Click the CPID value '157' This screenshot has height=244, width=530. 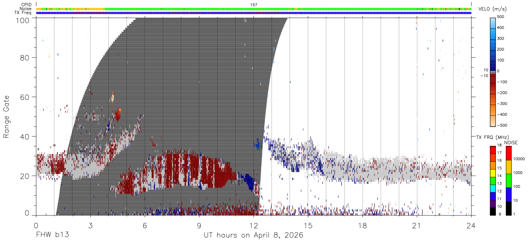pos(254,5)
